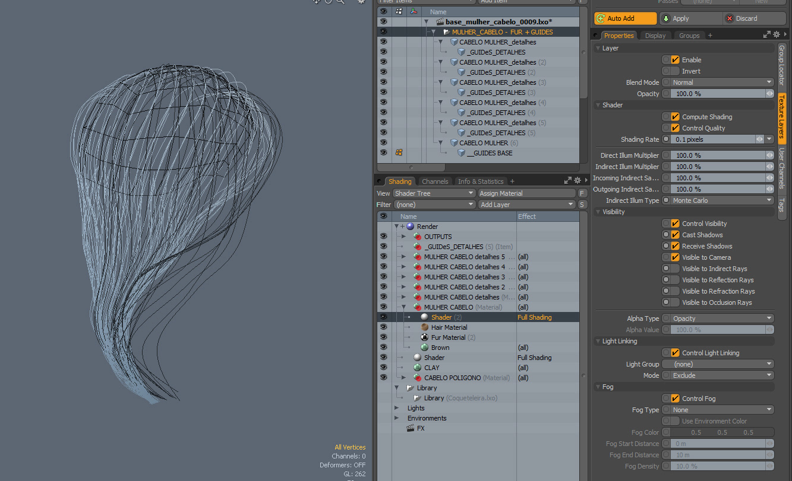This screenshot has height=481, width=792.
Task: Toggle visibility eye for CABELO MULHER_detalhes (3)
Action: (383, 82)
